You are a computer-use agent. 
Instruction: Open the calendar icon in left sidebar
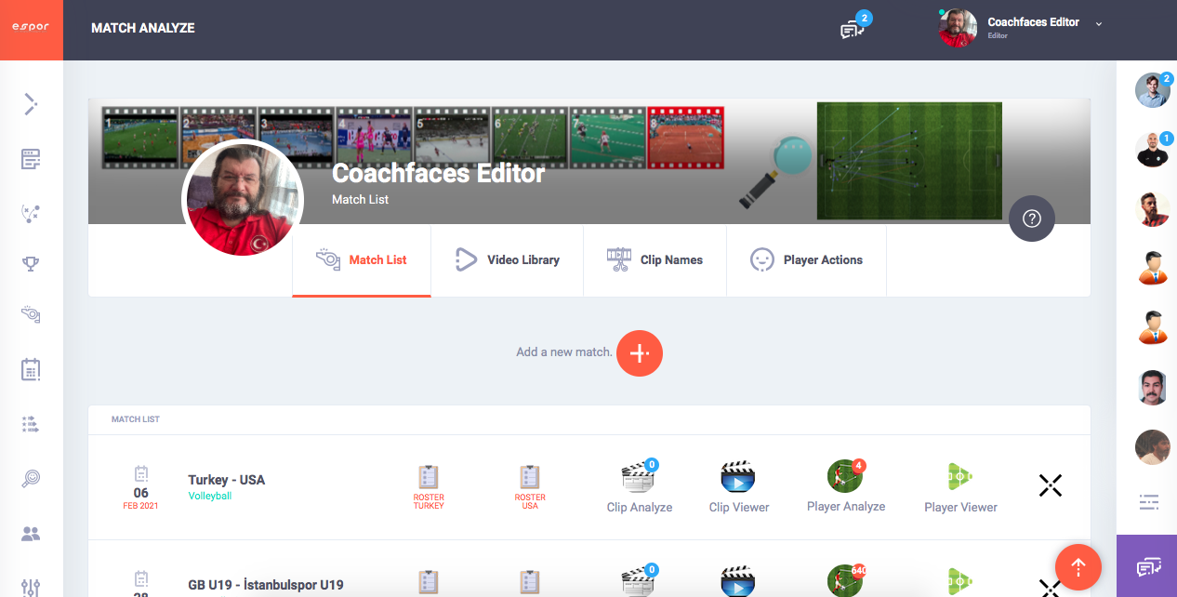coord(31,369)
